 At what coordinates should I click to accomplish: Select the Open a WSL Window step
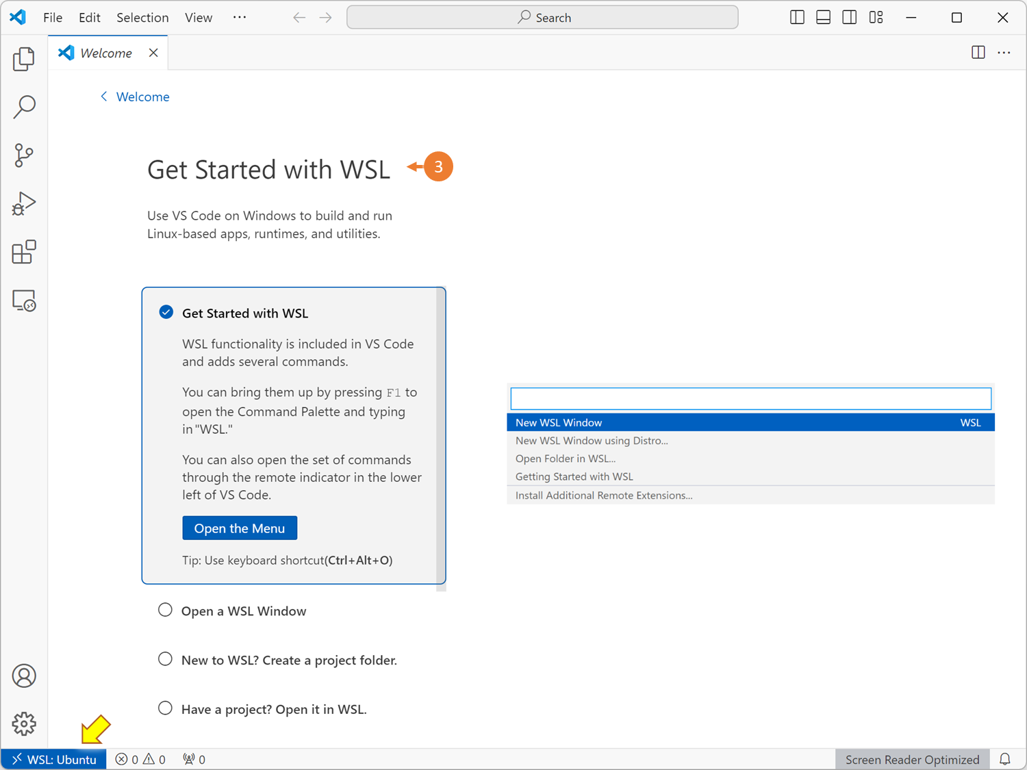point(233,611)
